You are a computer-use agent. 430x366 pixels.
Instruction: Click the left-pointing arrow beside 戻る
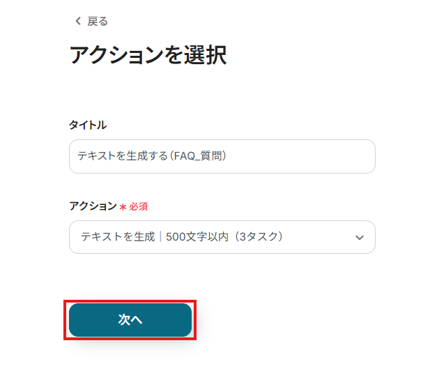pyautogui.click(x=78, y=22)
